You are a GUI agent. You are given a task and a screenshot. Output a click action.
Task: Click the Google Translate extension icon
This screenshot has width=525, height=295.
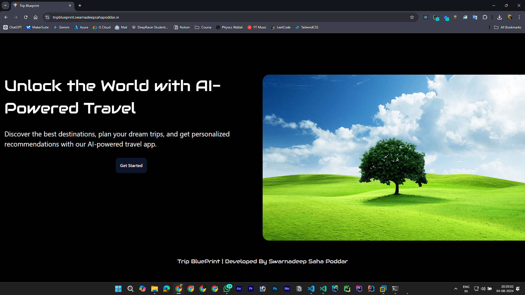[475, 17]
